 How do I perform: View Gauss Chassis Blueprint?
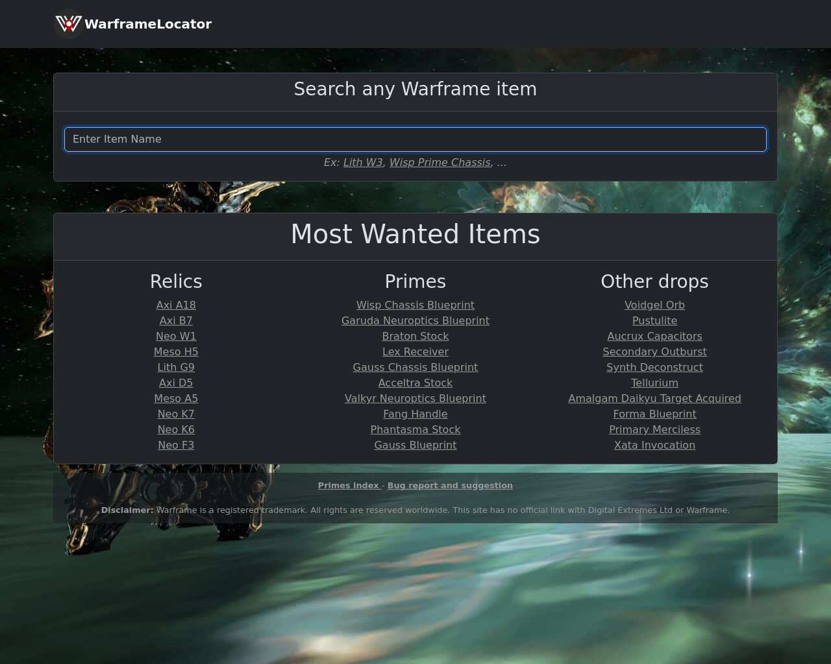(415, 368)
